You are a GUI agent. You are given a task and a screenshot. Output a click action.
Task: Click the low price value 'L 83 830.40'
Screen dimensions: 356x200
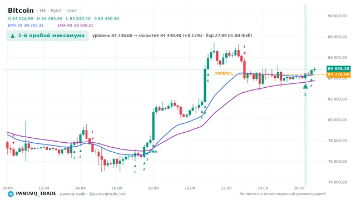pos(78,18)
